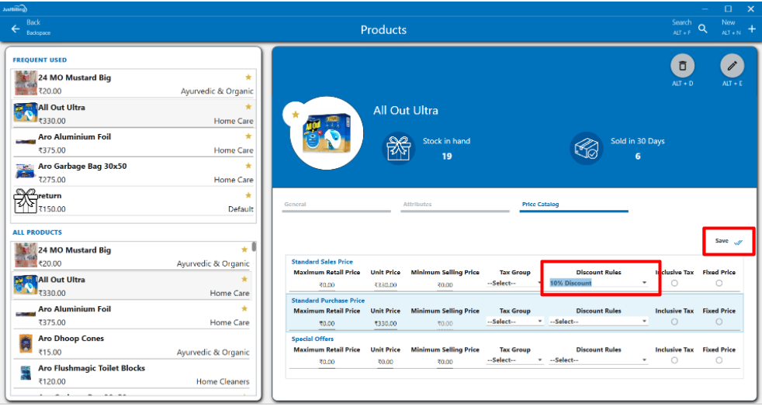The image size is (762, 406).
Task: Click favorite star on product image
Action: coord(296,115)
